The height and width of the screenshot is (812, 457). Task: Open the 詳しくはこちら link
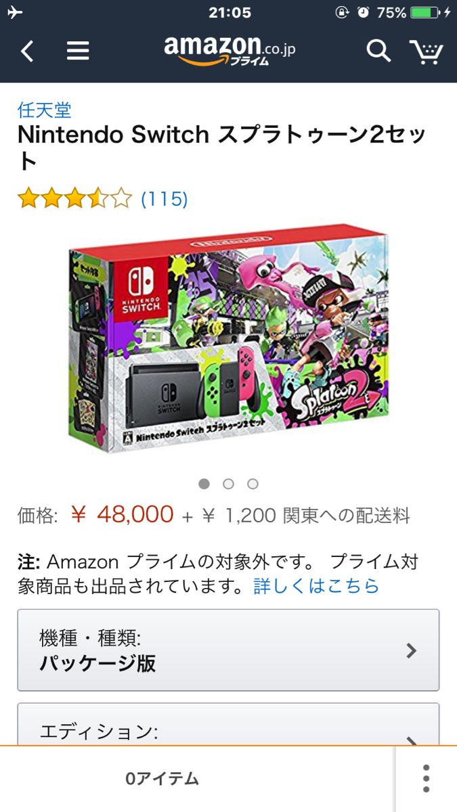317,586
